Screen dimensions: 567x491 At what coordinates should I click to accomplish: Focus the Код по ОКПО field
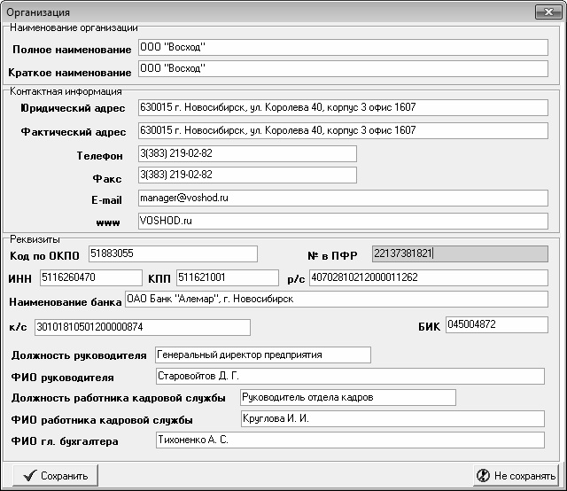click(x=172, y=254)
